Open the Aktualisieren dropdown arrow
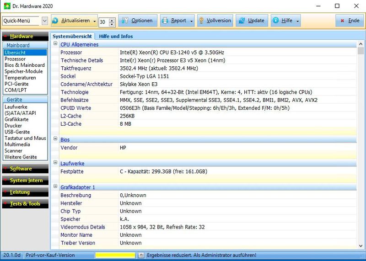Image resolution: width=366 pixels, height=261 pixels. click(x=94, y=21)
